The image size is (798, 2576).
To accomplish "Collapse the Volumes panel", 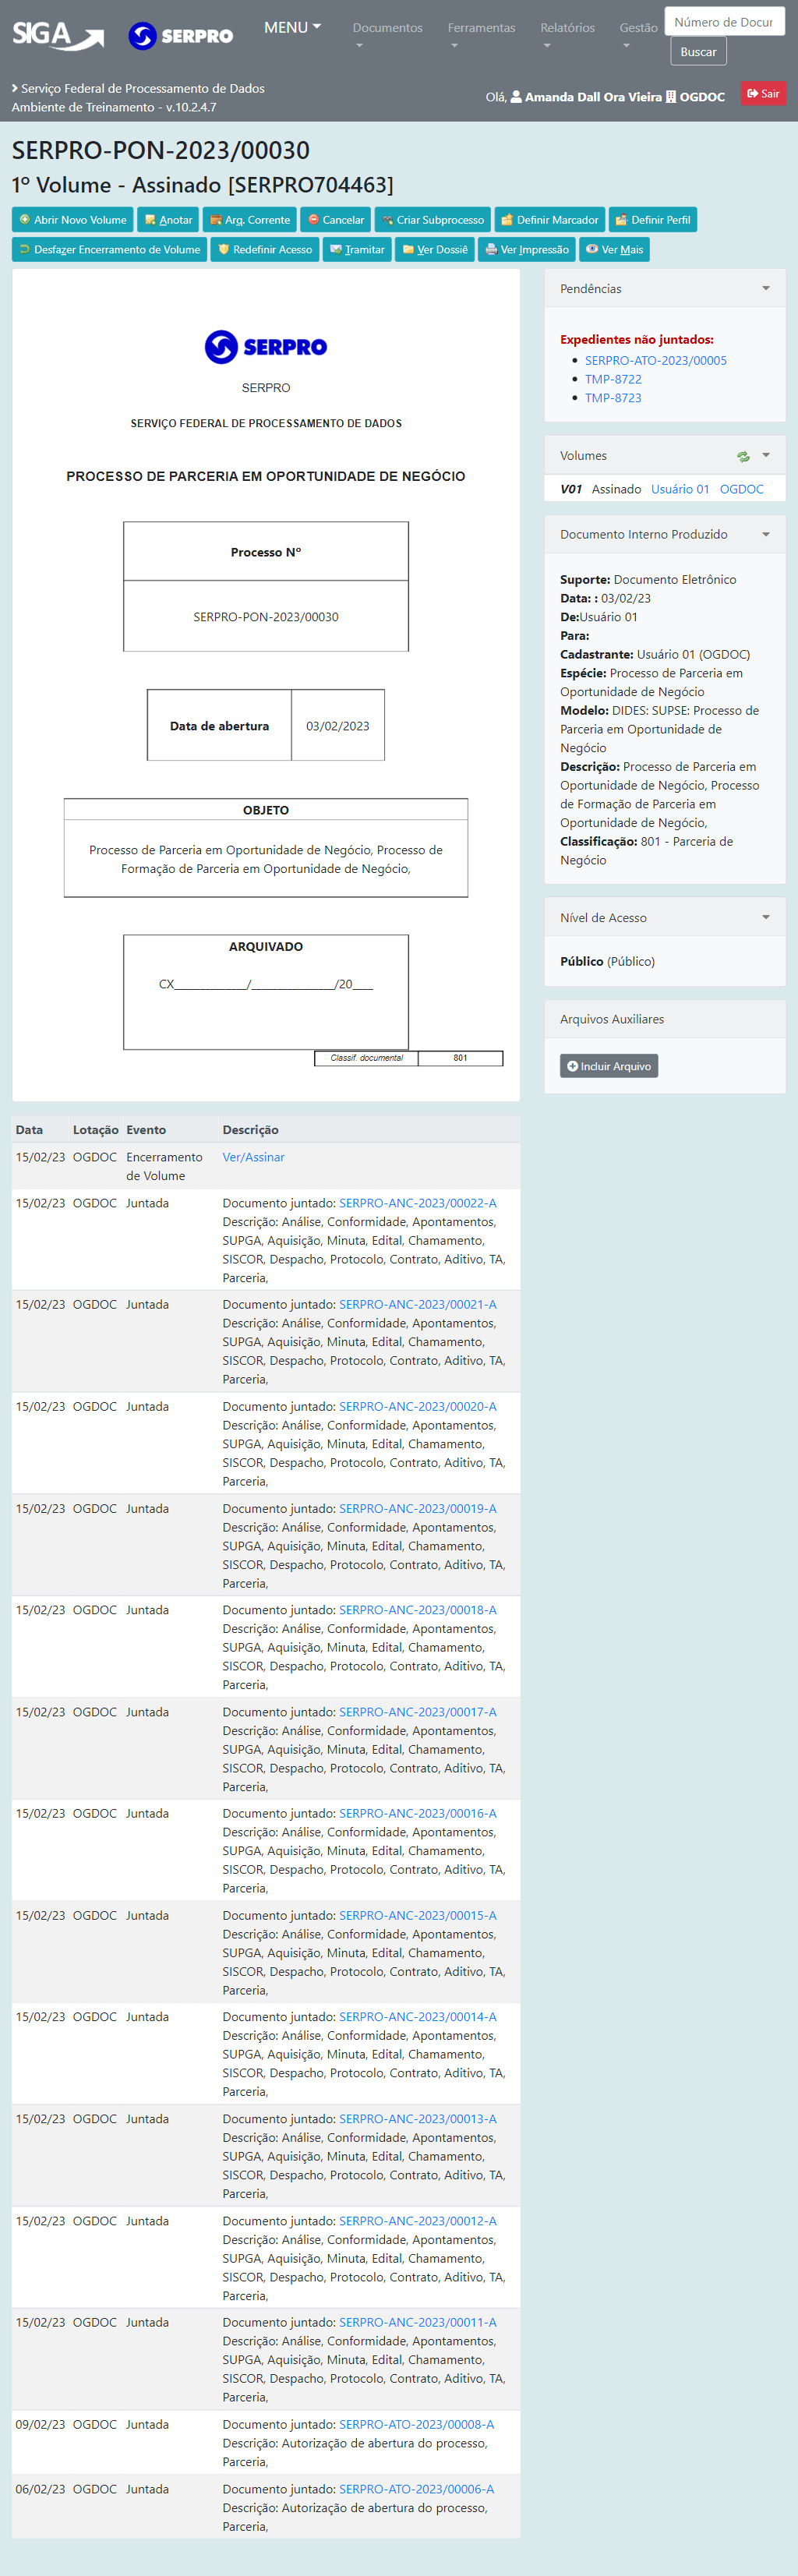I will tap(766, 456).
